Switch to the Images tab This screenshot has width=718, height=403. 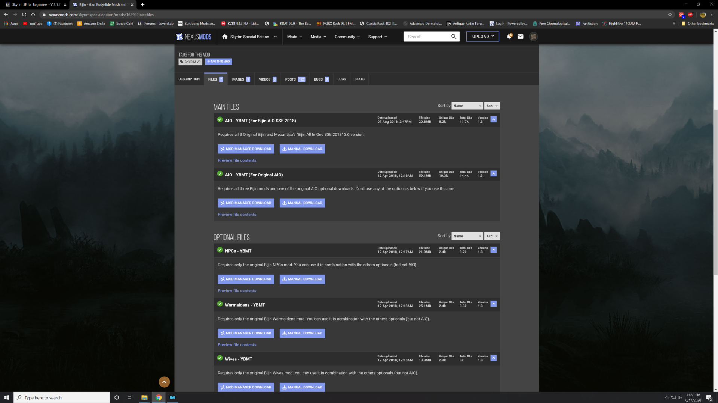(240, 79)
